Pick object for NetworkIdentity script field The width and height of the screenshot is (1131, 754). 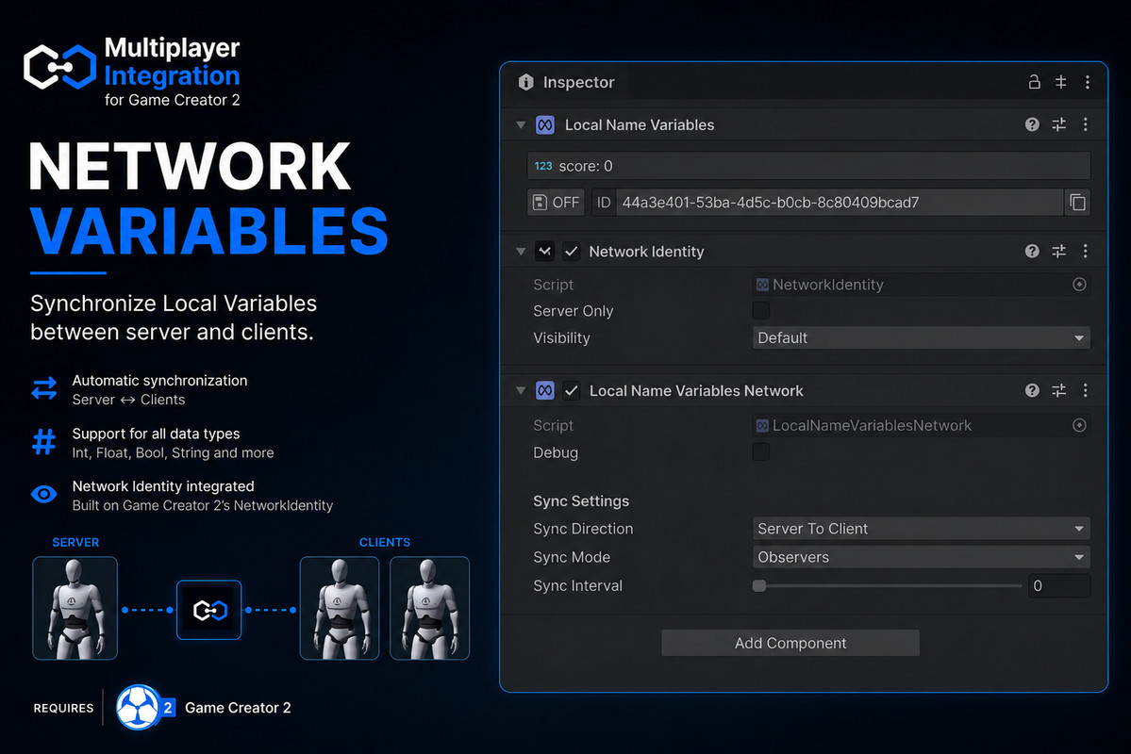click(x=1079, y=284)
